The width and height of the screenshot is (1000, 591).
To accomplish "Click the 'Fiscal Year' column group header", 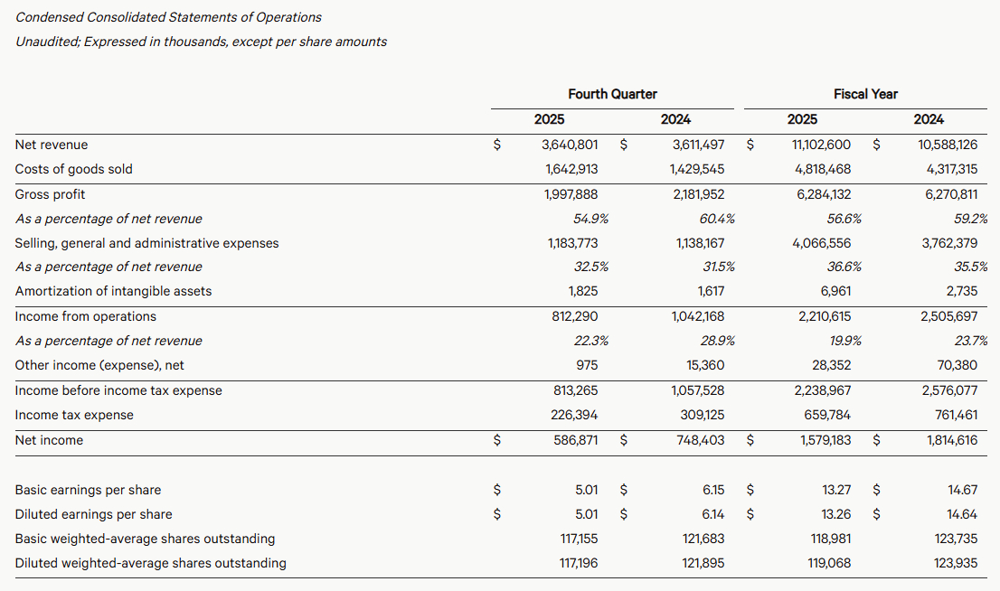I will (x=865, y=94).
